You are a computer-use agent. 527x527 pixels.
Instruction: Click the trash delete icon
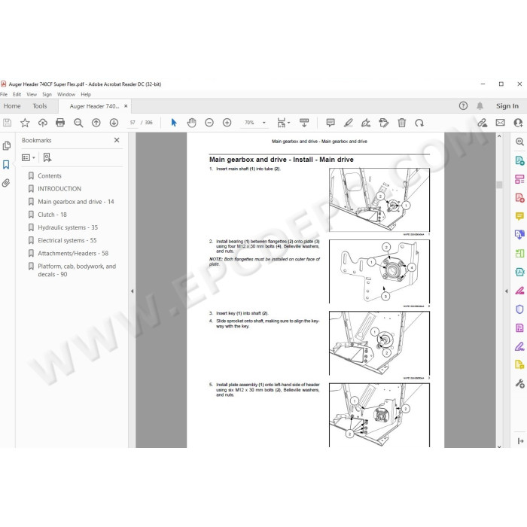click(x=401, y=123)
